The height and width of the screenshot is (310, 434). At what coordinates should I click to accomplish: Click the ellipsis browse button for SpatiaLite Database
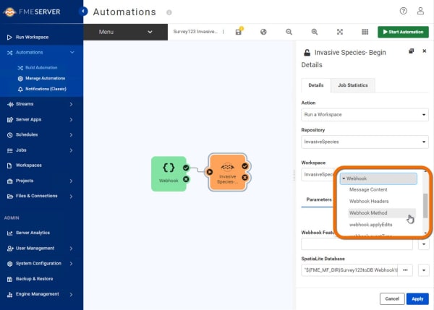tap(405, 270)
